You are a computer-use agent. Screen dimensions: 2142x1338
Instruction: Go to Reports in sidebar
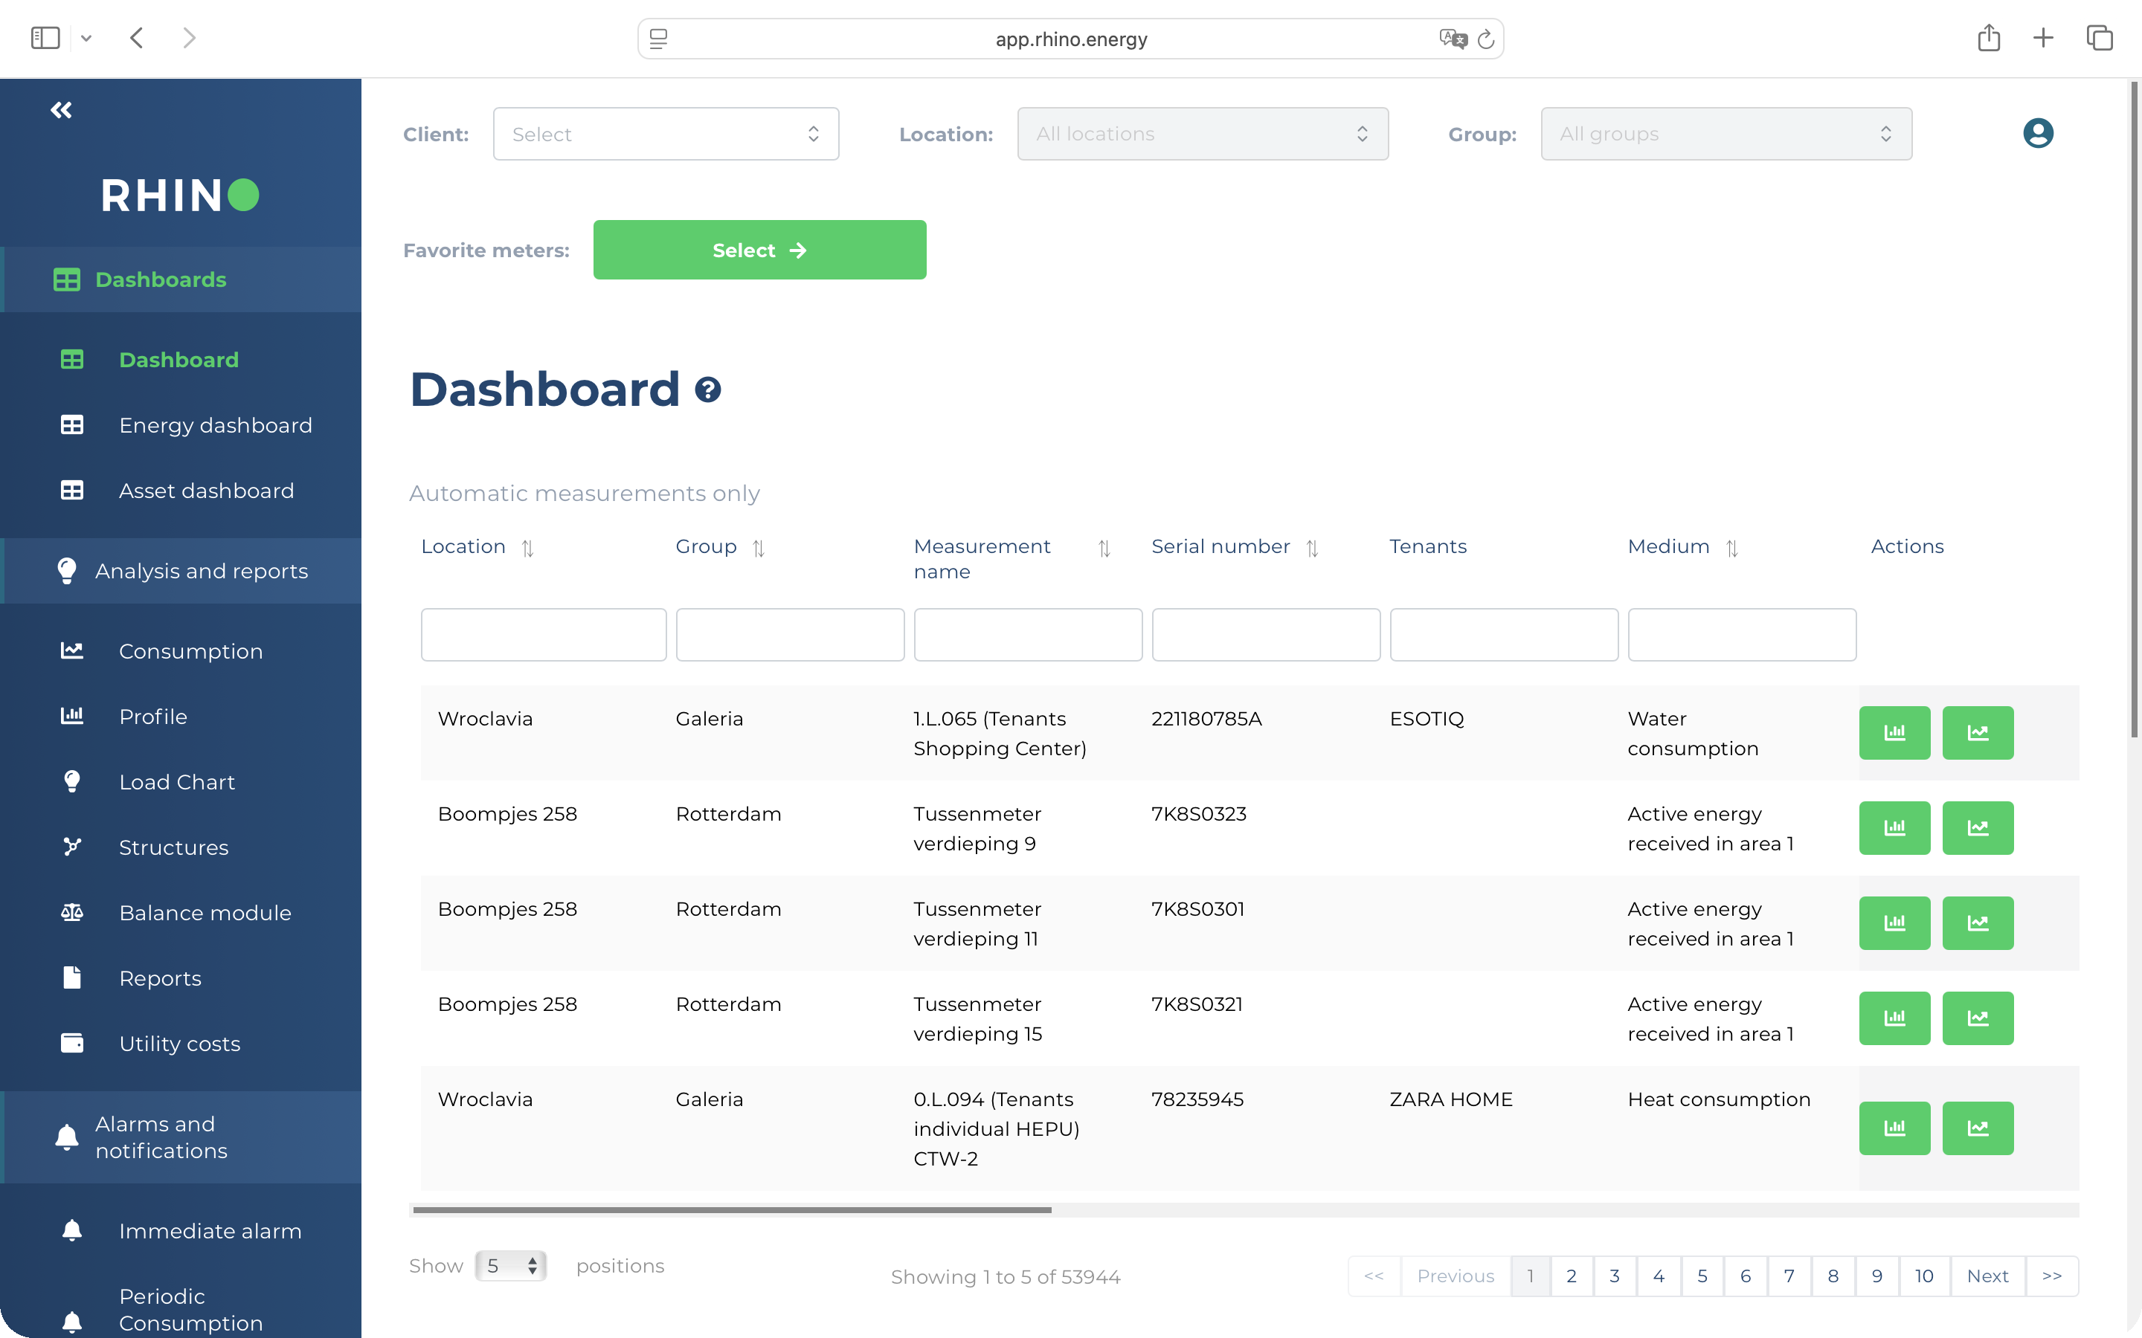click(159, 979)
